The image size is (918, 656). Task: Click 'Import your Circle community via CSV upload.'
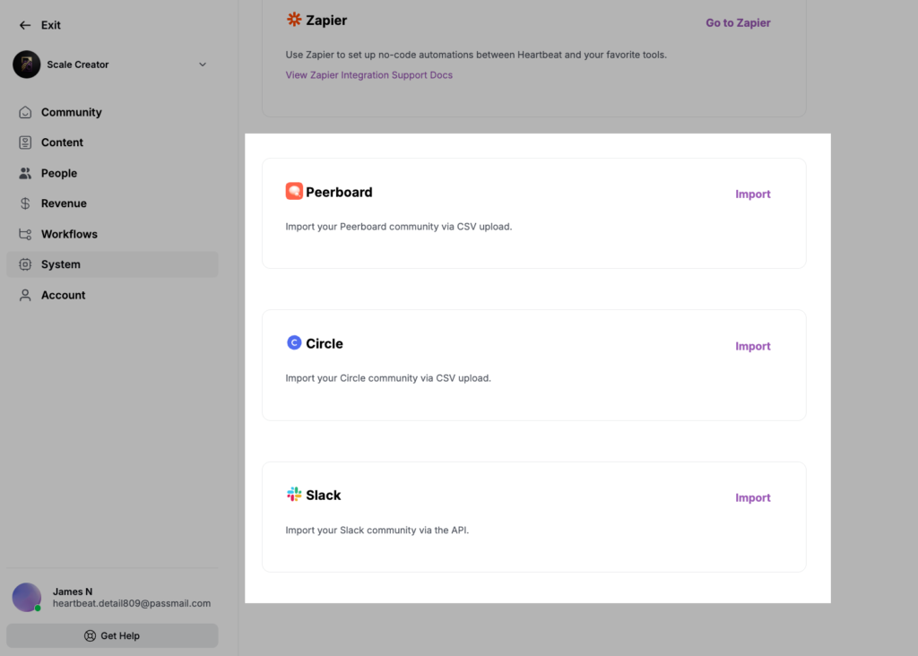(388, 378)
